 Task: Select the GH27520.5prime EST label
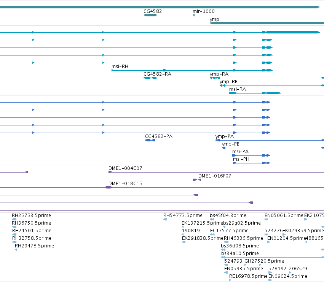point(264,261)
